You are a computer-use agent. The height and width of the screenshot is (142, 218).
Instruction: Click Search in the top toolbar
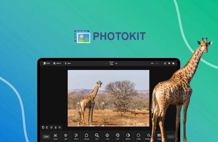(x=57, y=63)
